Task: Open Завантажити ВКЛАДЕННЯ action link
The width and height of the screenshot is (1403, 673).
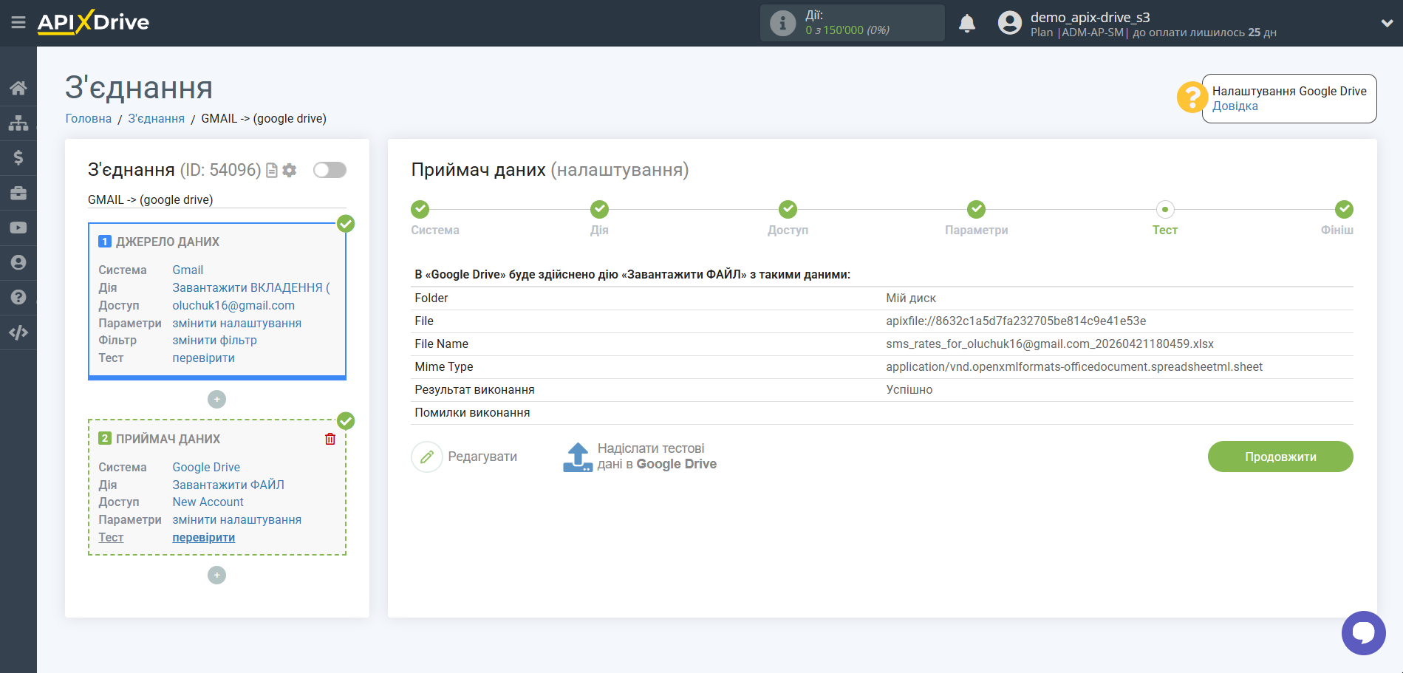Action: 251,288
